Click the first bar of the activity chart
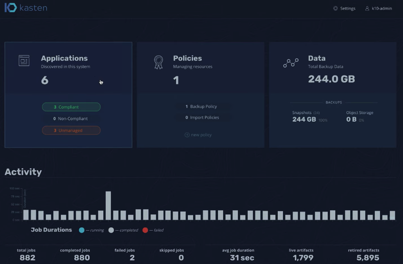Screen dimensions: 403x264 (26, 215)
